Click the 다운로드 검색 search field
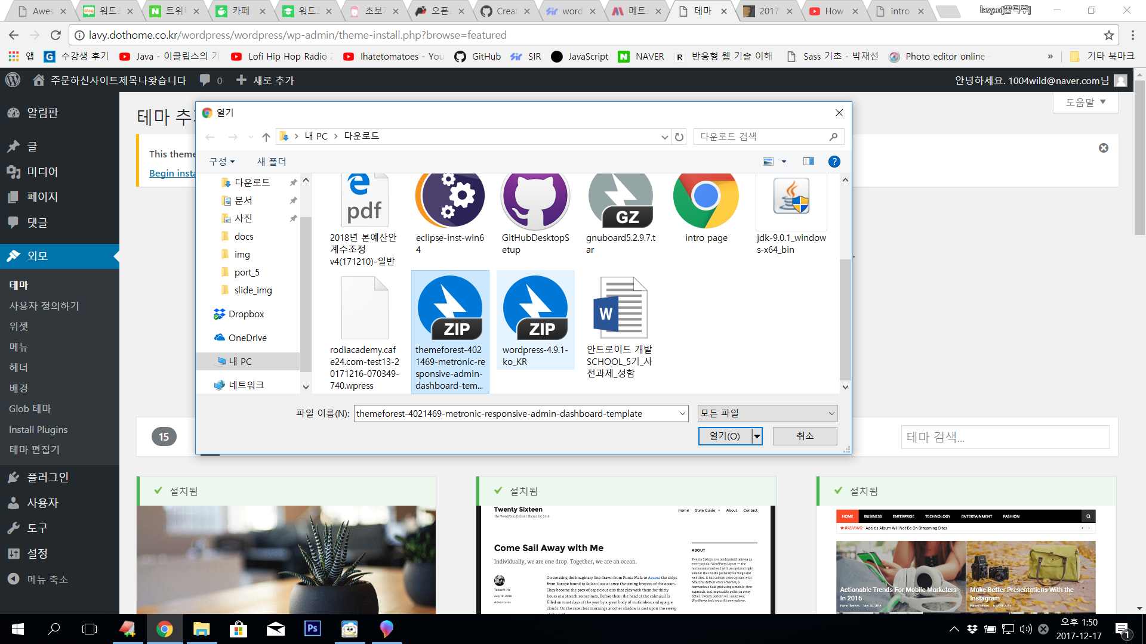The width and height of the screenshot is (1146, 644). (x=761, y=137)
